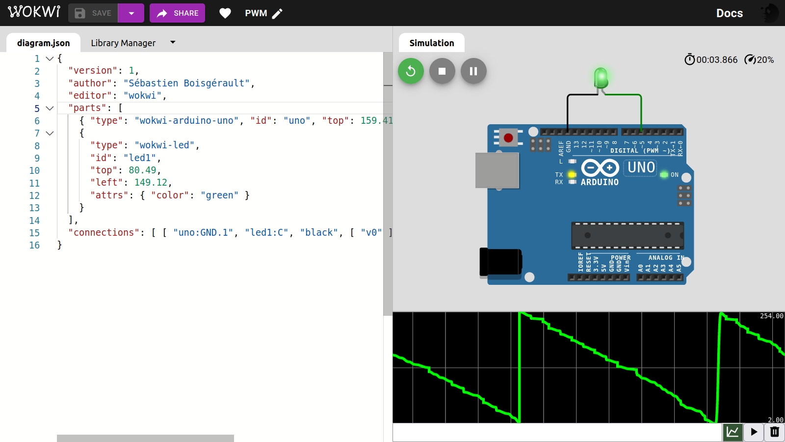Screen dimensions: 785x442
Task: Click the Arduino power jack
Action: [x=500, y=262]
